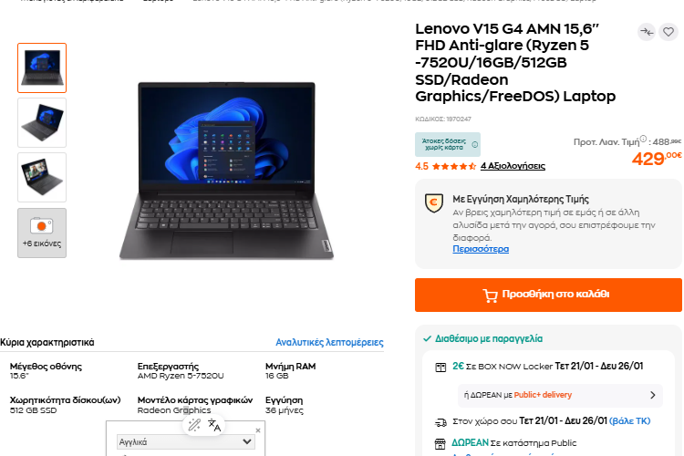This screenshot has height=456, width=684.
Task: Select third laptop thumbnail with video call
Action: click(x=42, y=177)
